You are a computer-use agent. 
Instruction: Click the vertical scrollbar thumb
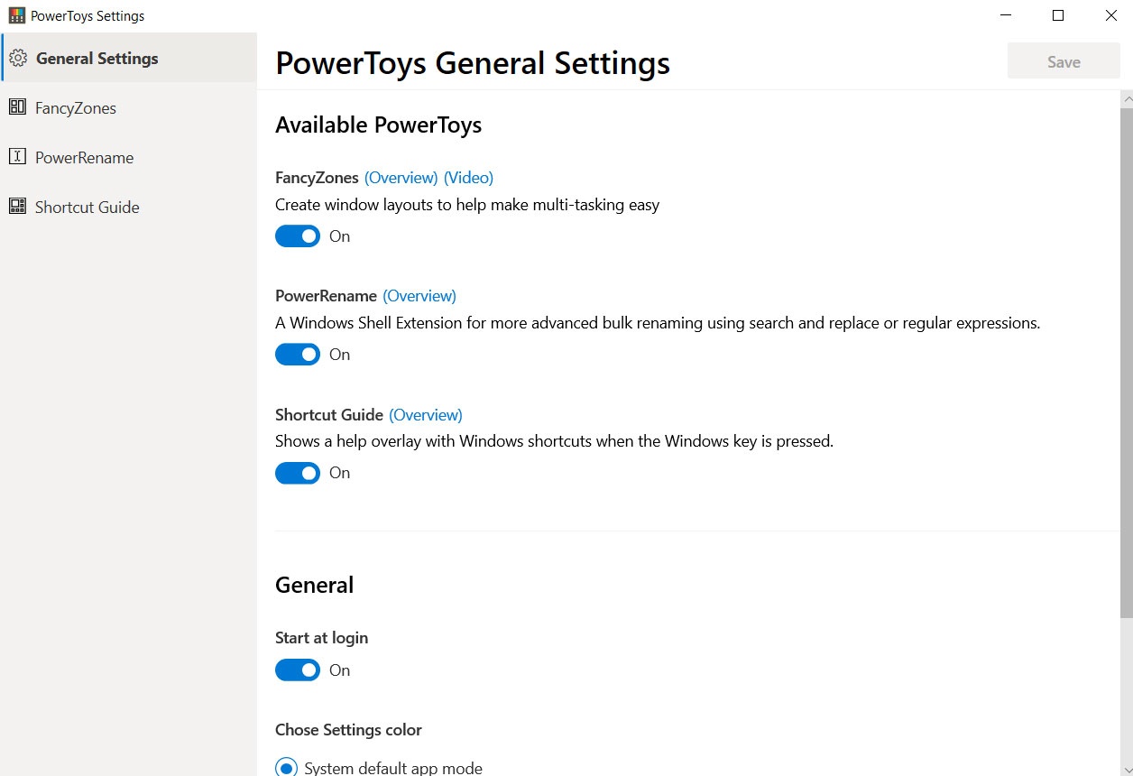1126,361
